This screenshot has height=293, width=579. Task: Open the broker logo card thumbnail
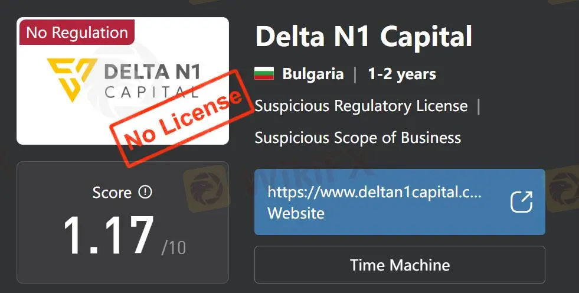[x=123, y=80]
